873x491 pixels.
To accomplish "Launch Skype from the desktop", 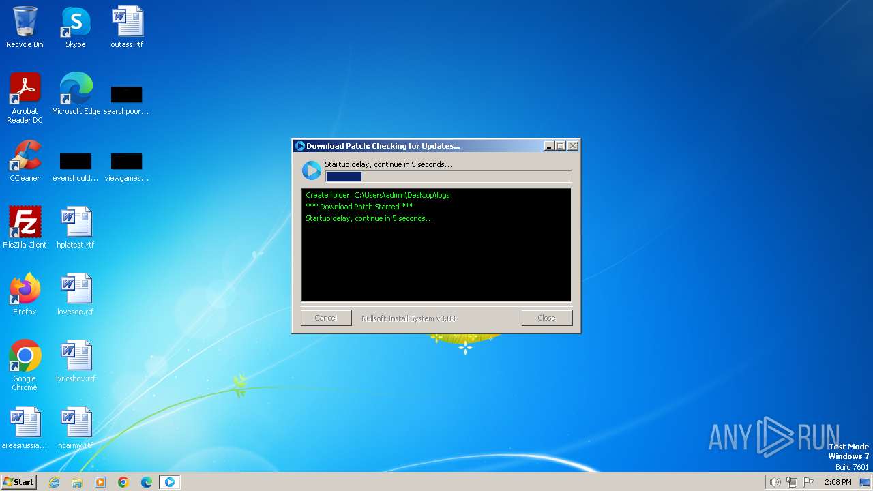I will (75, 27).
